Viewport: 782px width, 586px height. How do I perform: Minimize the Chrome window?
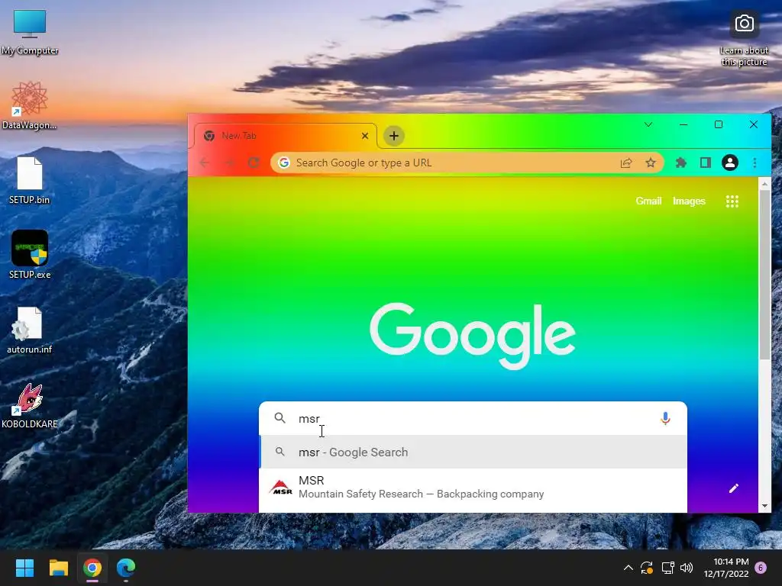point(683,124)
